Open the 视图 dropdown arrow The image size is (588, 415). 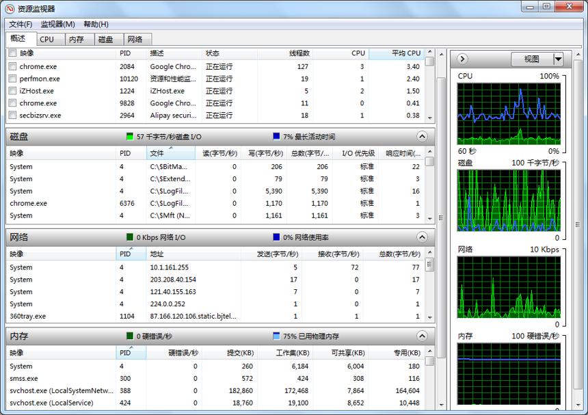pos(558,59)
